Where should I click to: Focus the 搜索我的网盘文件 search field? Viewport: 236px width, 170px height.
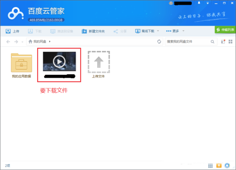click(188, 41)
